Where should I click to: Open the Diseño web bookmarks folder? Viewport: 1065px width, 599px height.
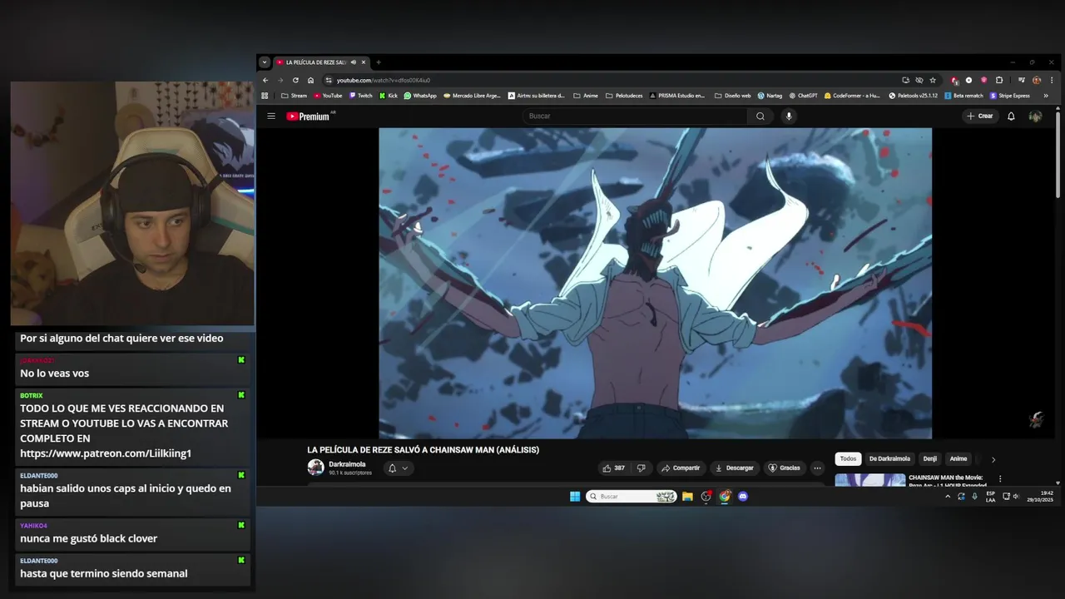tap(732, 96)
